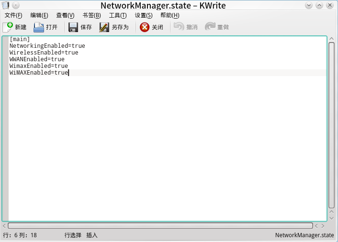Open a file with the 打开 icon
The image size is (338, 242).
click(39, 27)
